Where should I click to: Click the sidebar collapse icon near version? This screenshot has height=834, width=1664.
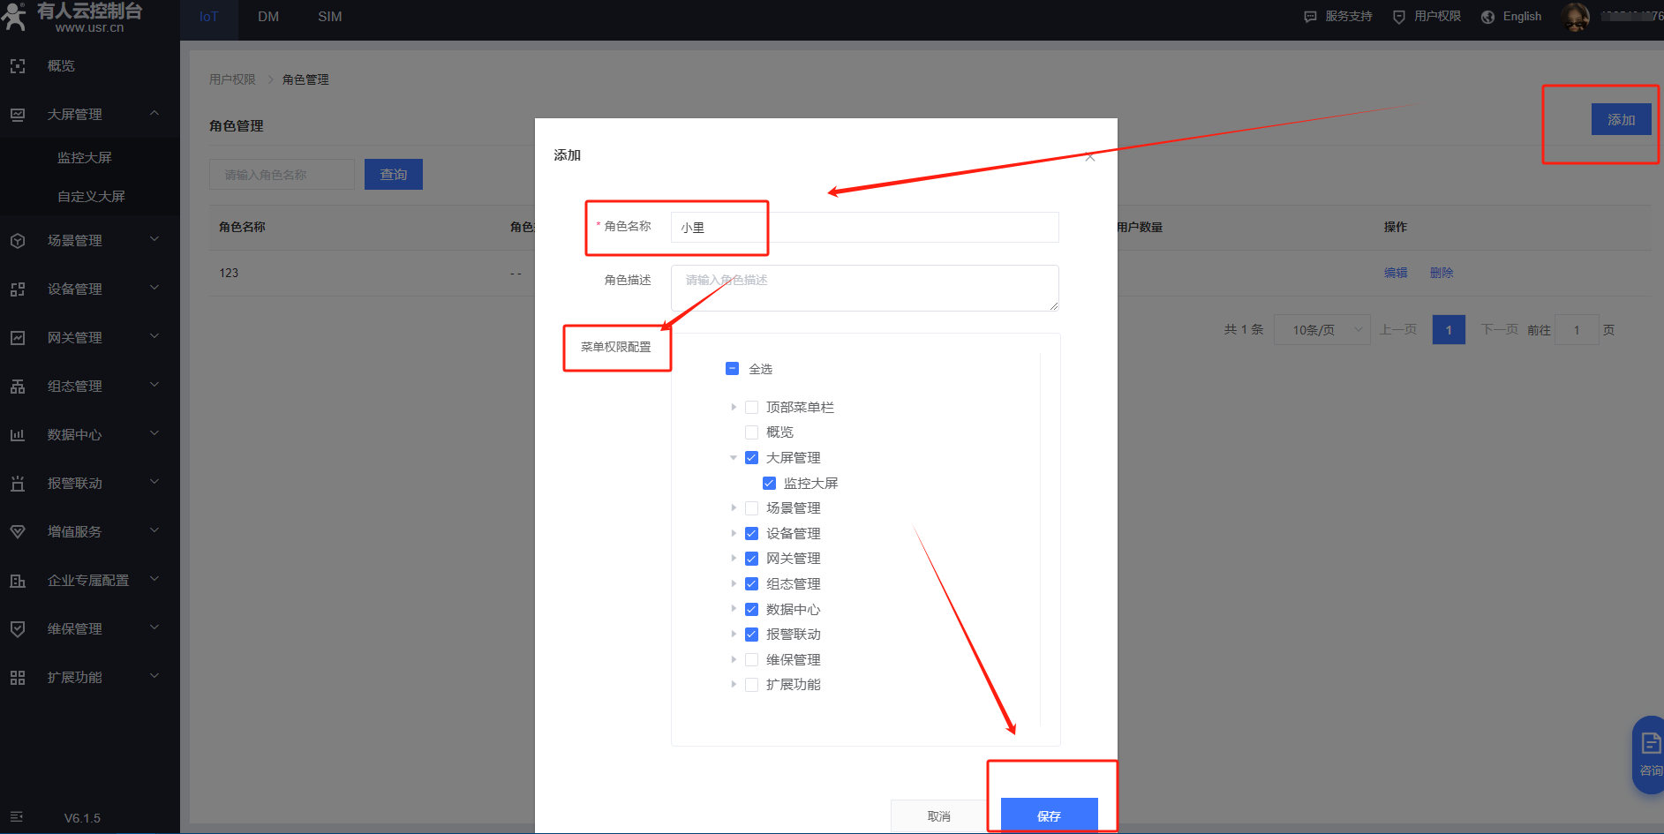[17, 817]
